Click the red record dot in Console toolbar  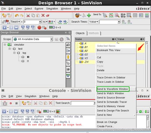[11, 103]
